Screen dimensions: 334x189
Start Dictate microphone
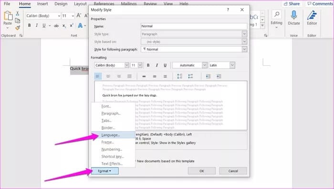point(294,15)
